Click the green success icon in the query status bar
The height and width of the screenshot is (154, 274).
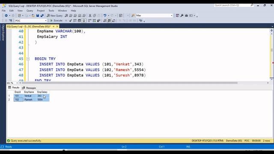coord(8,141)
